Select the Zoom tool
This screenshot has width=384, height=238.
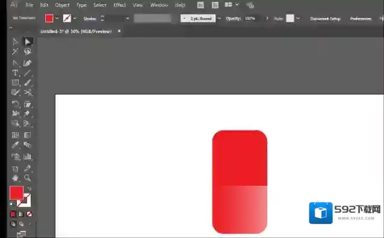click(28, 178)
